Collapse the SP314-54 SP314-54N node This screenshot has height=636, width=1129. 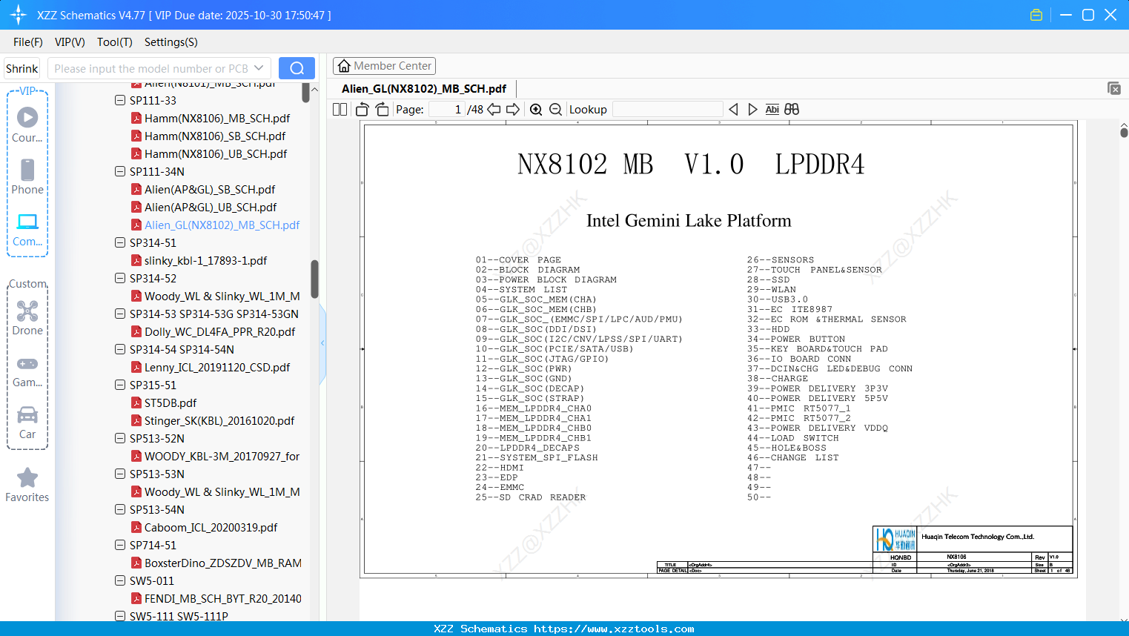coord(120,349)
